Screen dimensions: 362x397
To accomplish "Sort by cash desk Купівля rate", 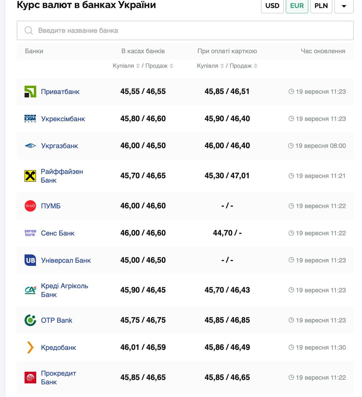I will (138, 66).
